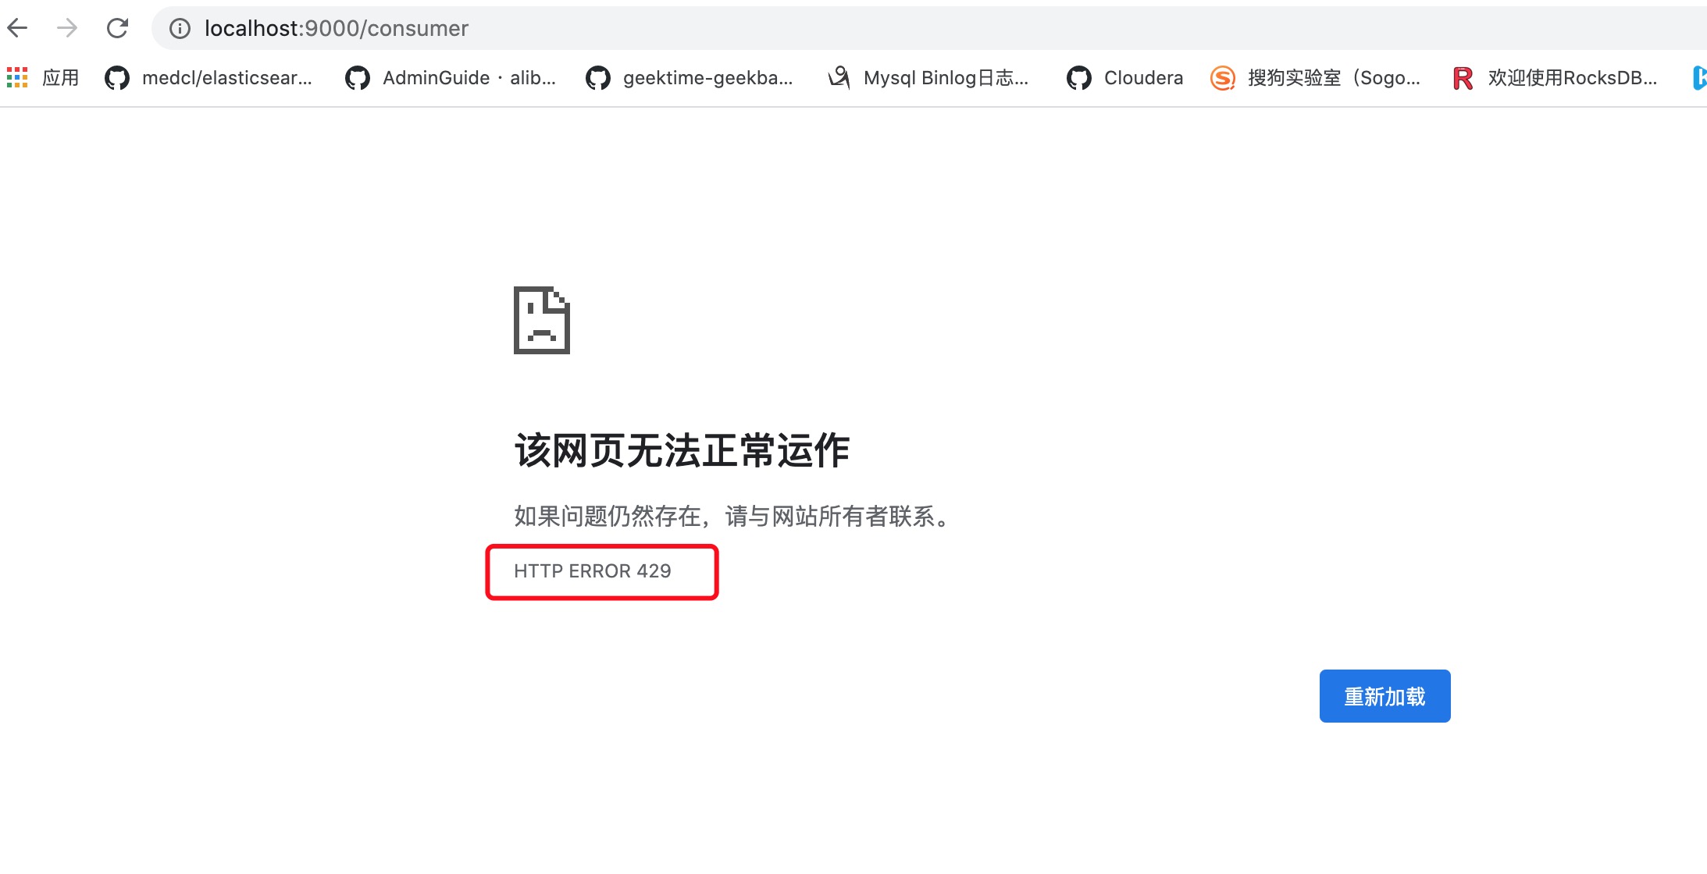Image resolution: width=1707 pixels, height=874 pixels.
Task: Open the medcl/elasticsear... bookmark
Action: [208, 77]
